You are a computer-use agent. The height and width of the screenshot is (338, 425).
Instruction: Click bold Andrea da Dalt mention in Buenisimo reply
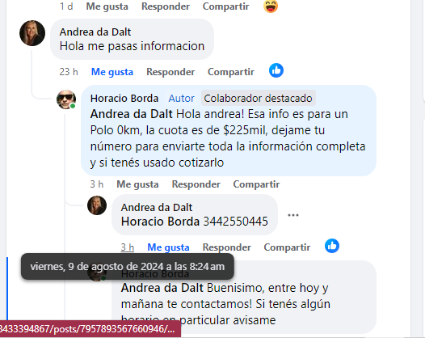162,288
